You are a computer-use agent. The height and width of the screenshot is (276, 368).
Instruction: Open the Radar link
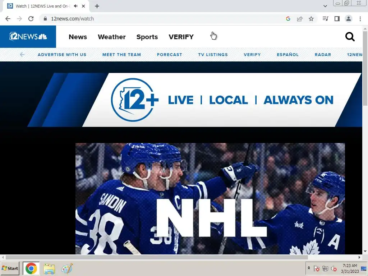323,55
